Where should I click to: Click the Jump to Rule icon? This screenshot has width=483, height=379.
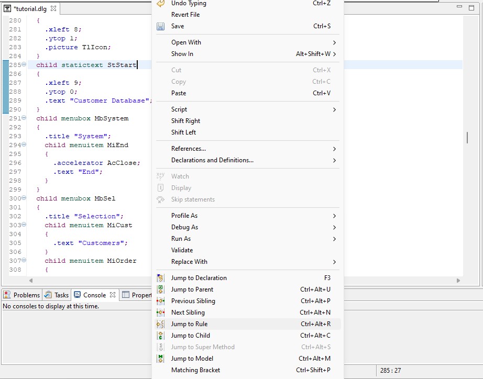161,324
